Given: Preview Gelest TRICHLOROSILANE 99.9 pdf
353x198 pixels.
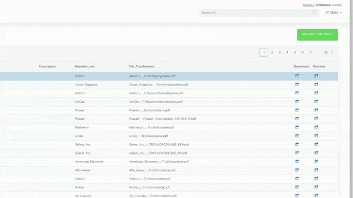Looking at the screenshot, I should 316,144.
